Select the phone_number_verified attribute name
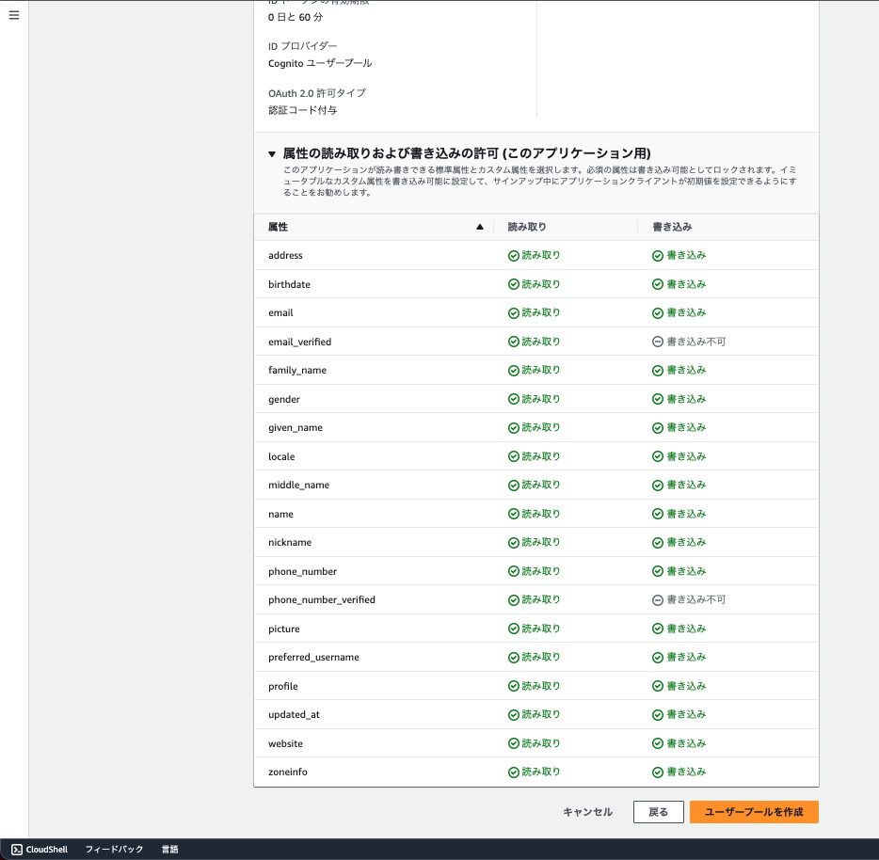Screen dimensions: 879x860 (322, 600)
